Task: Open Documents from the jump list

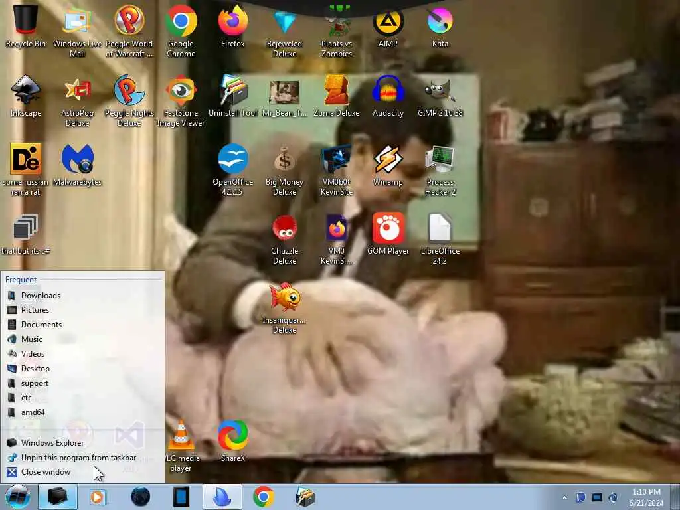Action: [x=82, y=324]
